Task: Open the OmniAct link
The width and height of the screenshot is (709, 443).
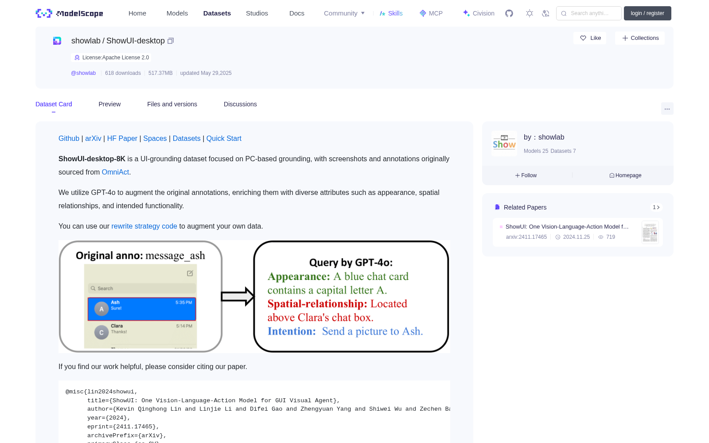Action: click(x=115, y=172)
